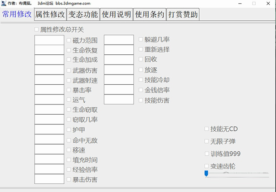Tick the 生命恢复 checkbox
Image resolution: width=276 pixels, height=192 pixels.
coord(69,50)
